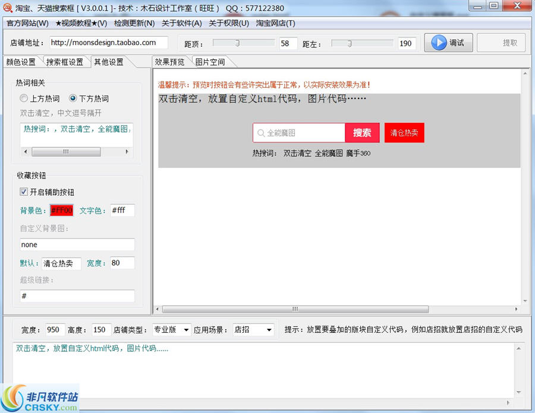Toggle the 开启辅助按钮 checkbox
The width and height of the screenshot is (535, 413).
(x=24, y=192)
